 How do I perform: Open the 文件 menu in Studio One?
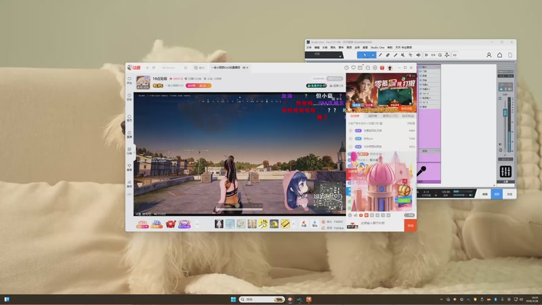(x=309, y=47)
